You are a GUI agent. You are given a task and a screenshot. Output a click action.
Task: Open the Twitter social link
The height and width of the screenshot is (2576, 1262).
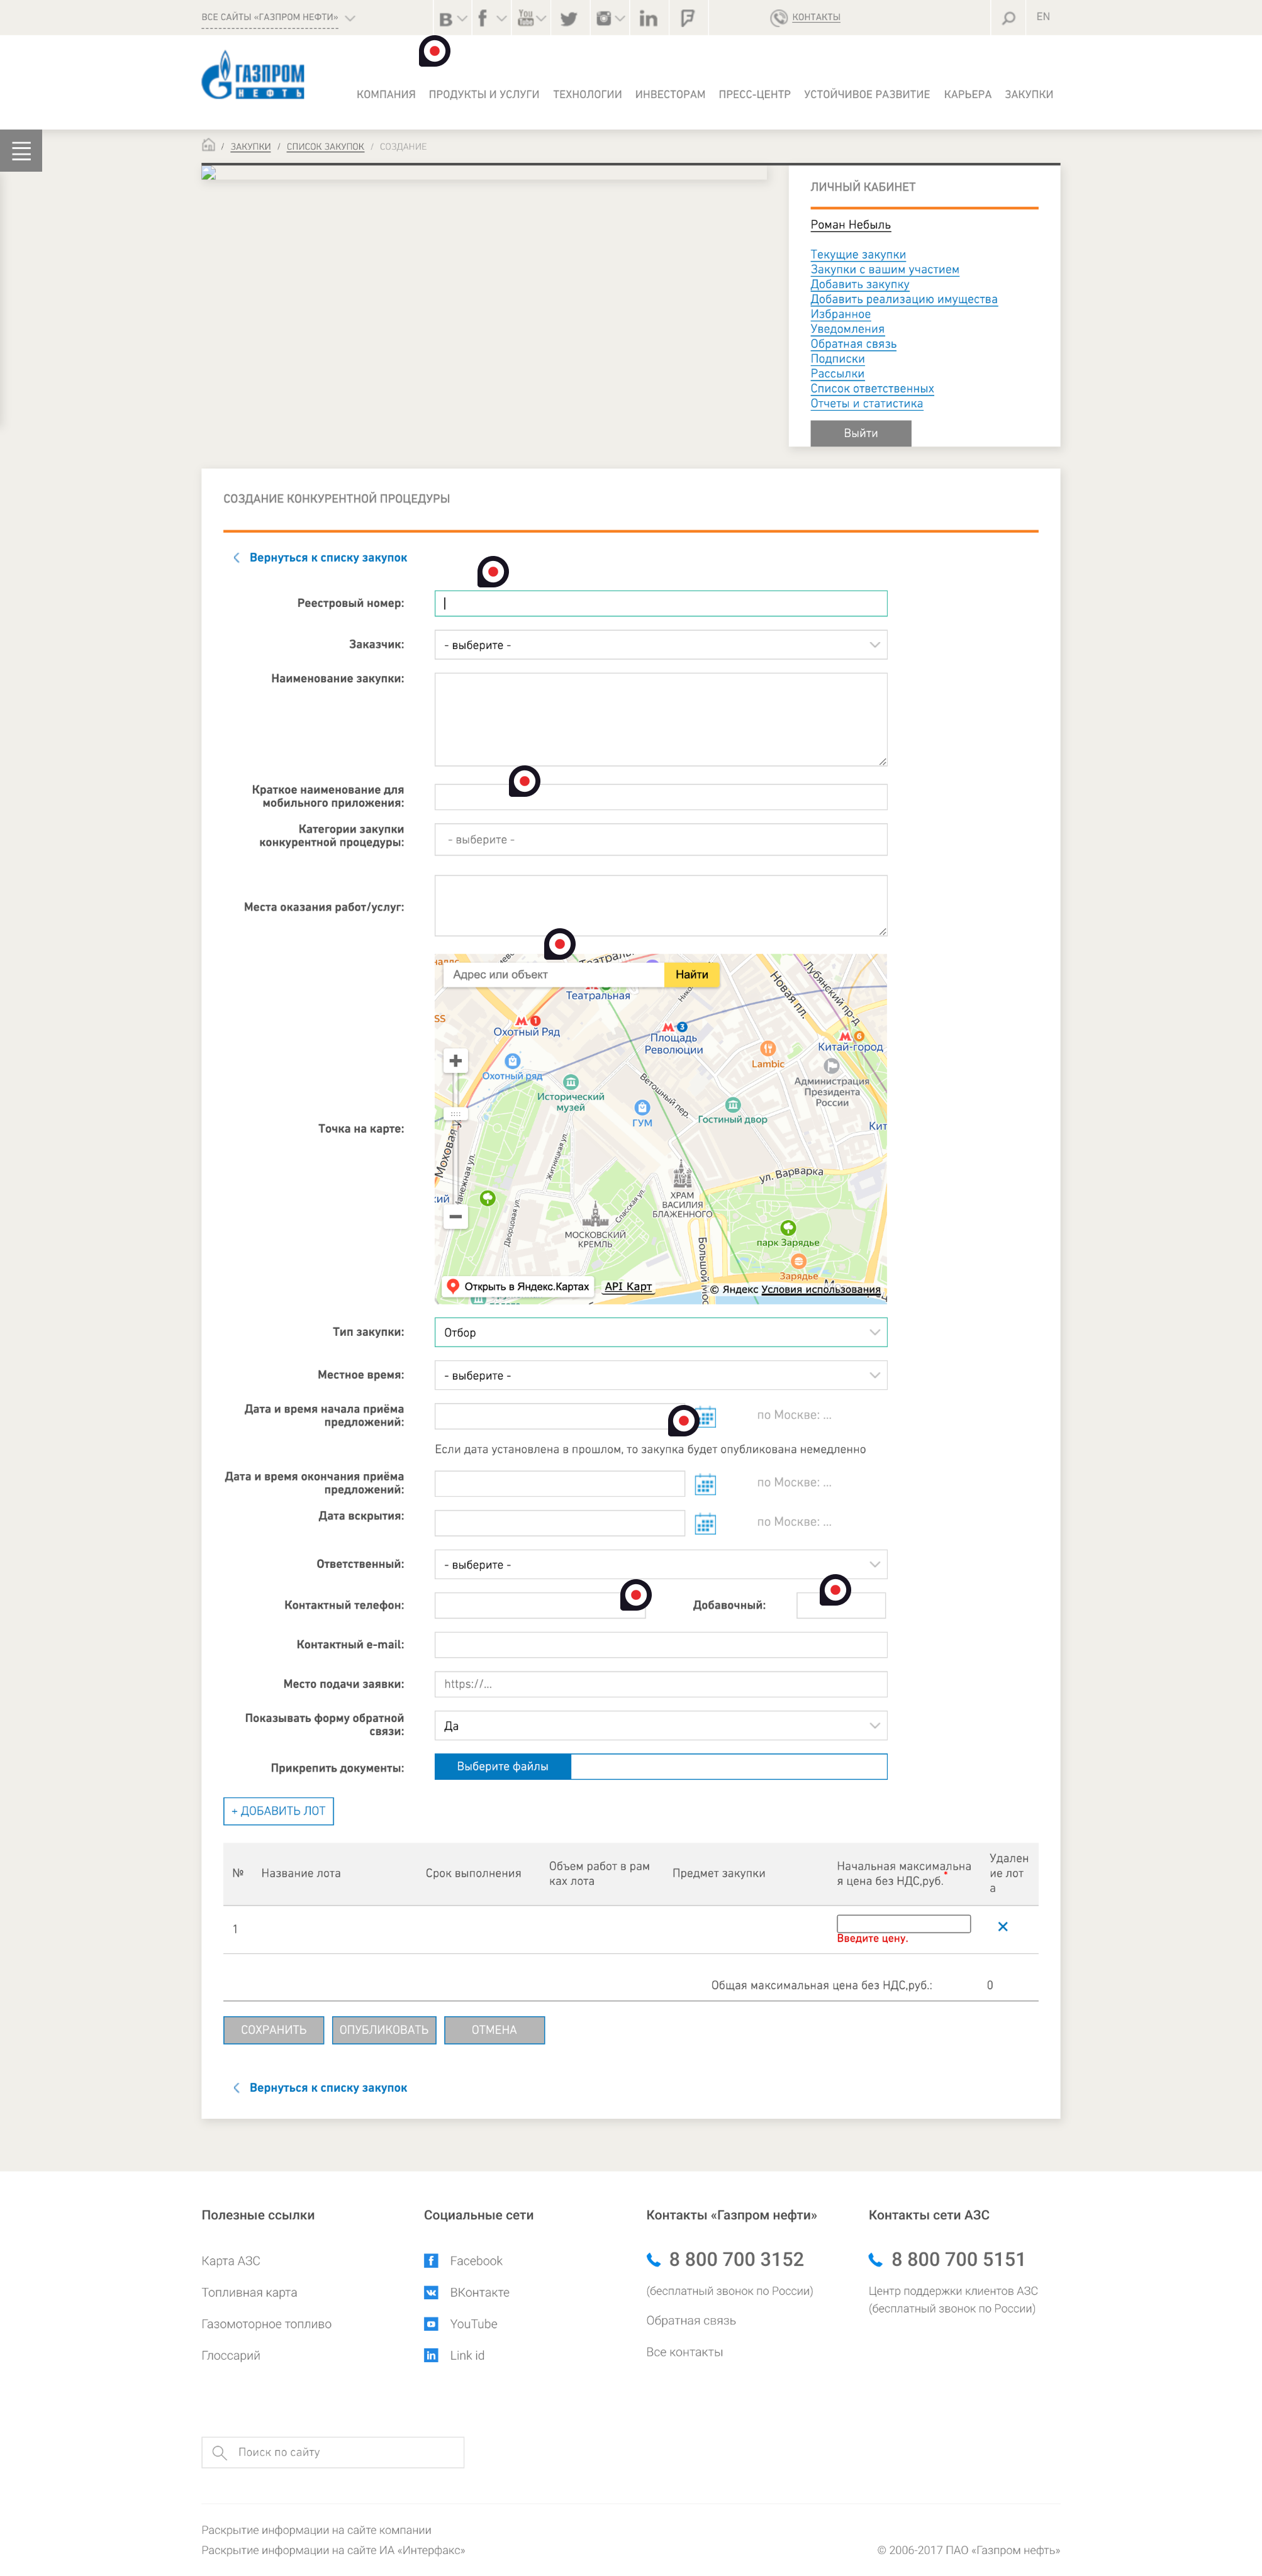point(569,18)
